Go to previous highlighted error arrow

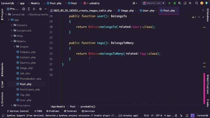(199, 17)
